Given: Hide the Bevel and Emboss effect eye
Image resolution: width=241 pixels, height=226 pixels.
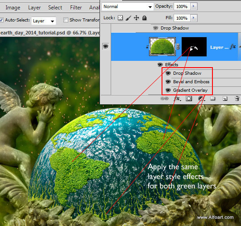Looking at the screenshot, I should pyautogui.click(x=168, y=81).
